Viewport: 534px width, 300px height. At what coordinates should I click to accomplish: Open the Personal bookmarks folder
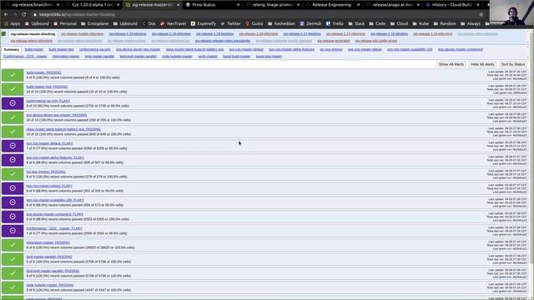pyautogui.click(x=65, y=23)
